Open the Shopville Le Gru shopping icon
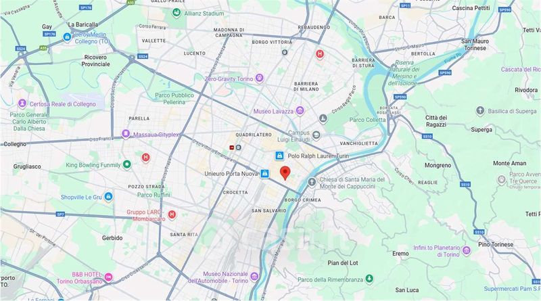541x301 pixels. [x=108, y=197]
